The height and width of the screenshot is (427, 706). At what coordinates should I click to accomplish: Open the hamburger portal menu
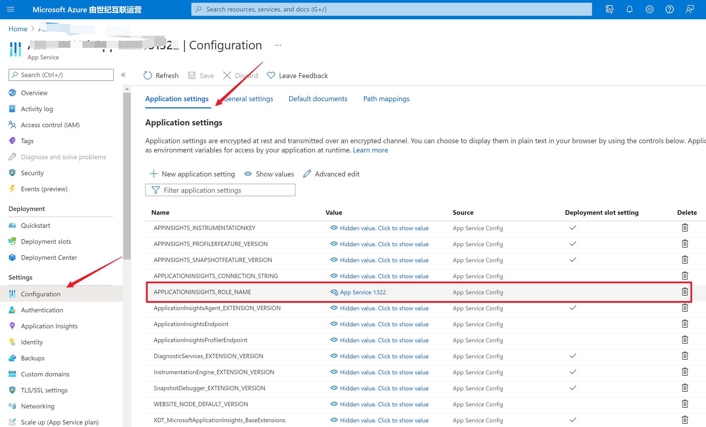pyautogui.click(x=11, y=10)
